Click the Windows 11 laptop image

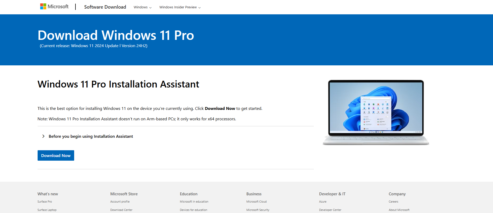click(376, 112)
